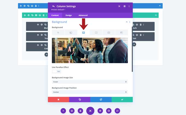This screenshot has width=186, height=115.
Task: Collapse the Background settings group chevron
Action: pos(126,22)
